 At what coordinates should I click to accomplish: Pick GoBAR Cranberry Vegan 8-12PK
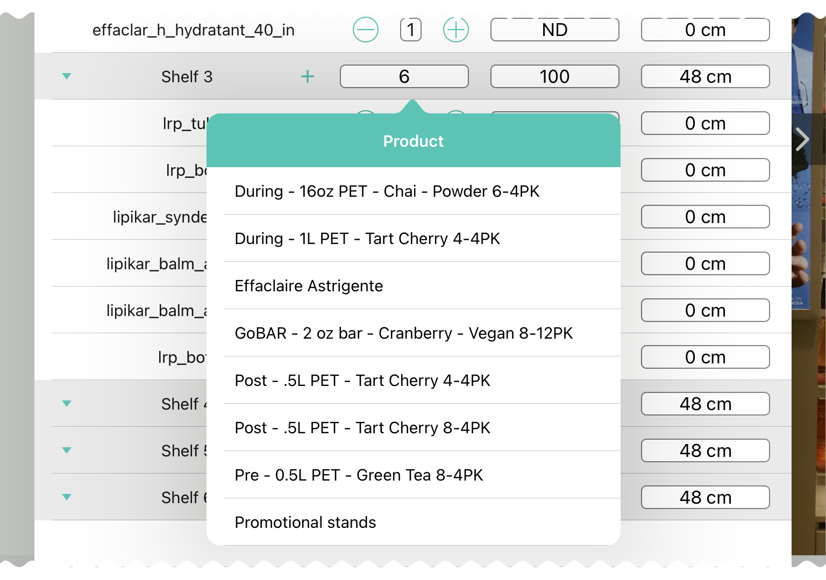tap(404, 333)
